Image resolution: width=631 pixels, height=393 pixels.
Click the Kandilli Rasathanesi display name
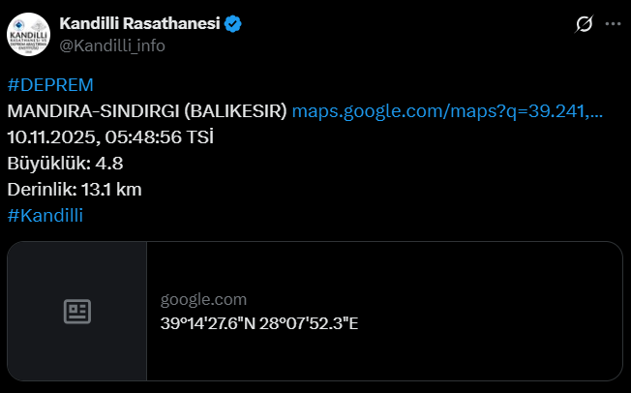pyautogui.click(x=138, y=24)
